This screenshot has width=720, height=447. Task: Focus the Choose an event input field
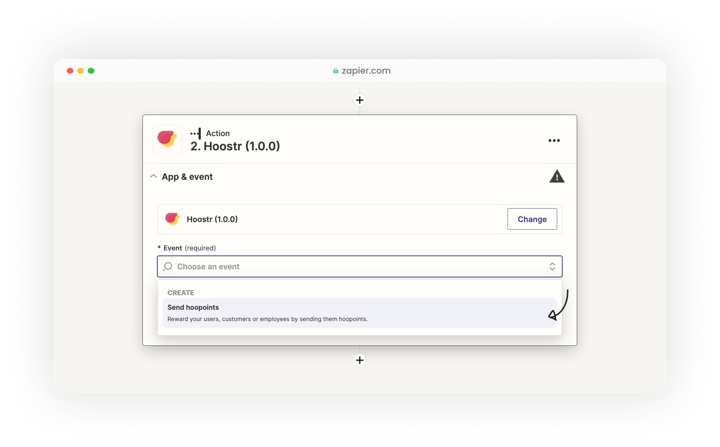360,266
